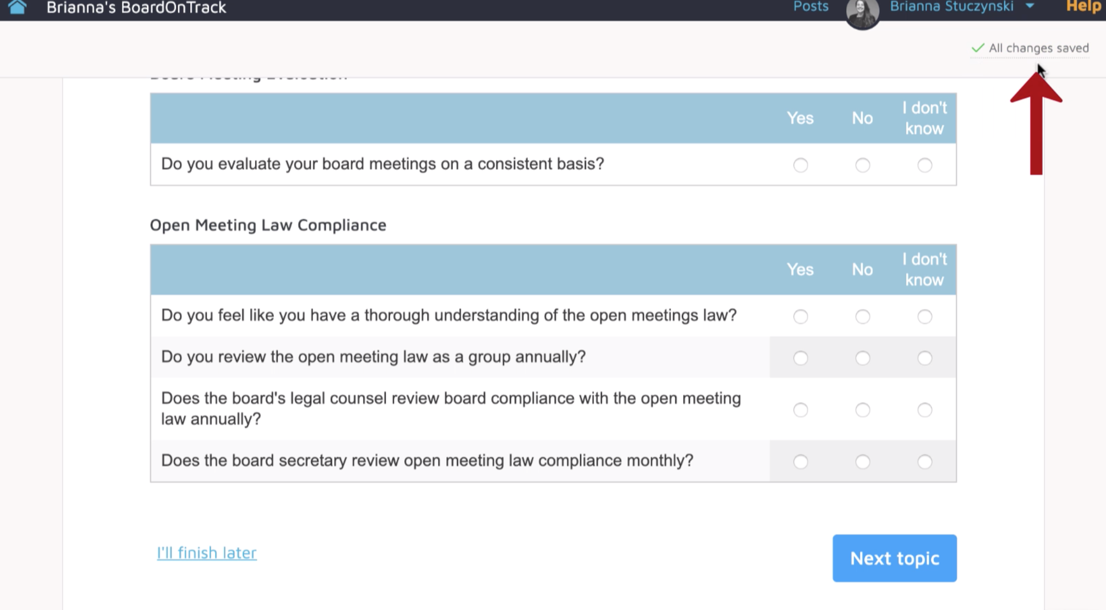Expand the user dropdown arrow by Brianna Stuczynski
The height and width of the screenshot is (610, 1106).
(x=1030, y=6)
